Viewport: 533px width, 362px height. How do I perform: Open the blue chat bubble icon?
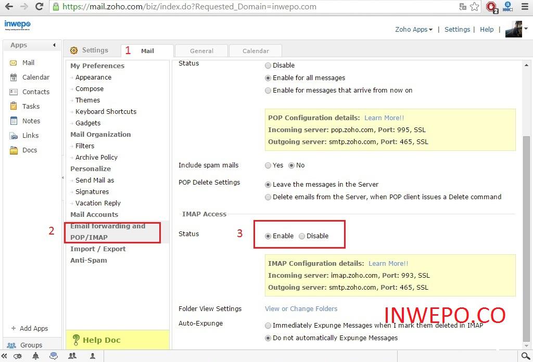click(x=54, y=356)
